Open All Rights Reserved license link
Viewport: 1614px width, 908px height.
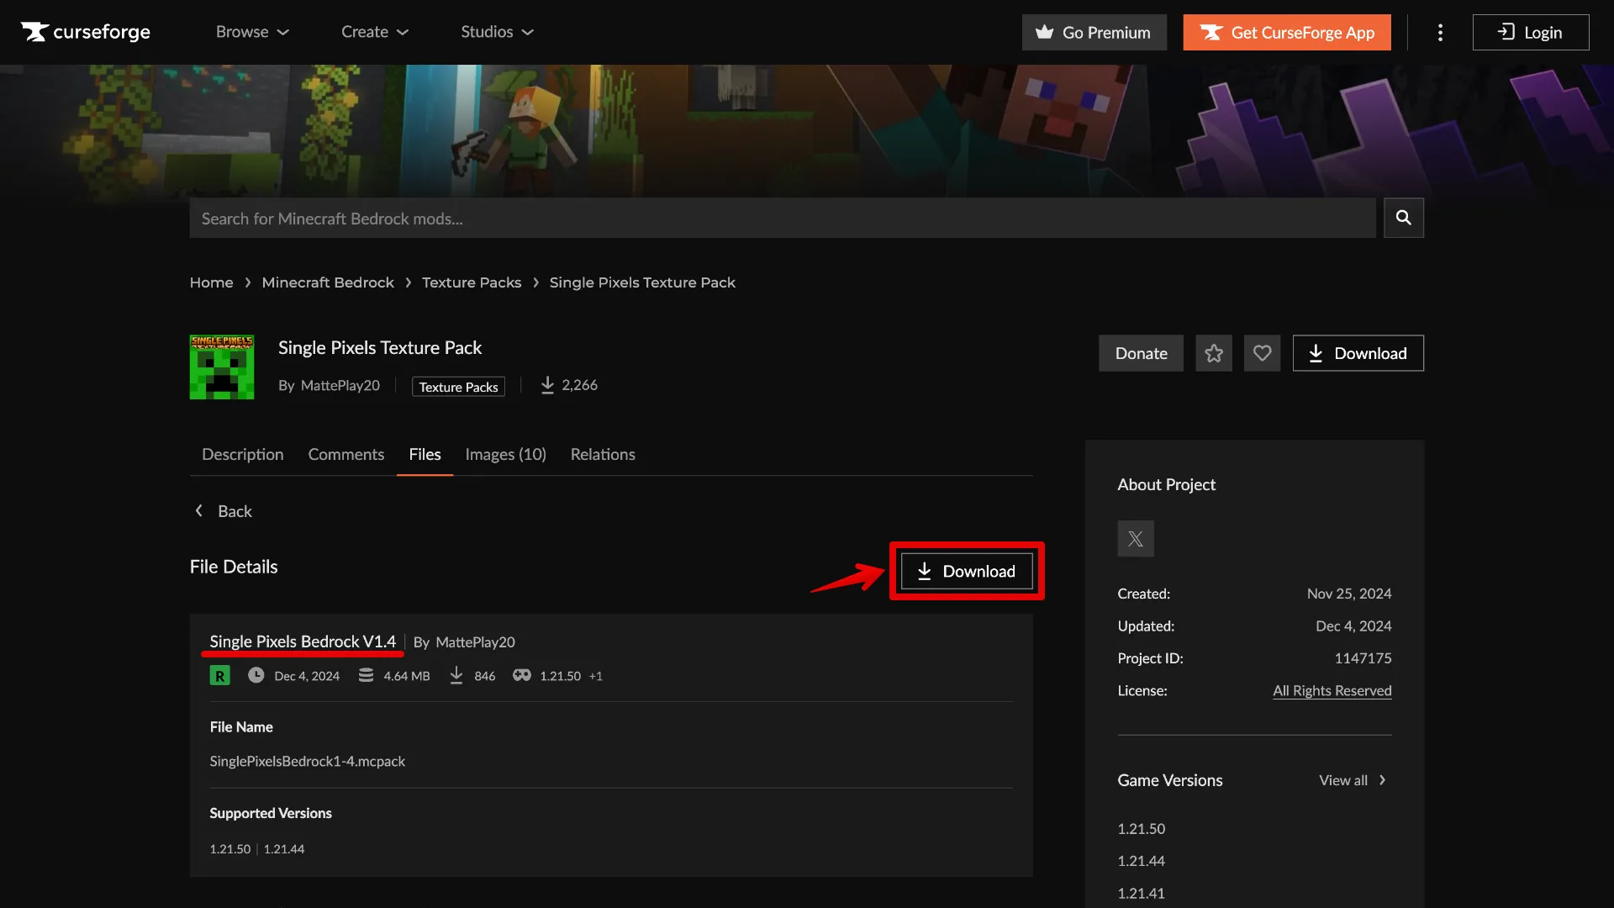1332,690
